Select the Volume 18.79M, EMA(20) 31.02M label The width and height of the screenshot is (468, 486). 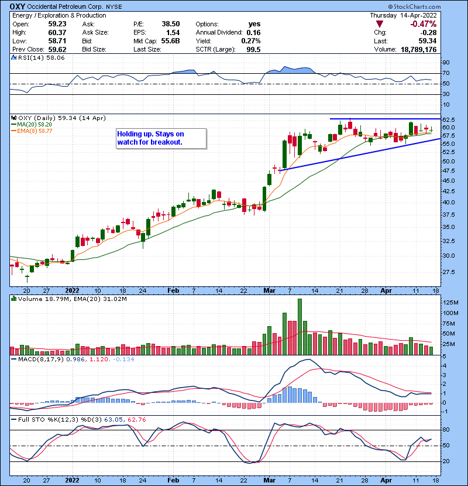[x=72, y=299]
